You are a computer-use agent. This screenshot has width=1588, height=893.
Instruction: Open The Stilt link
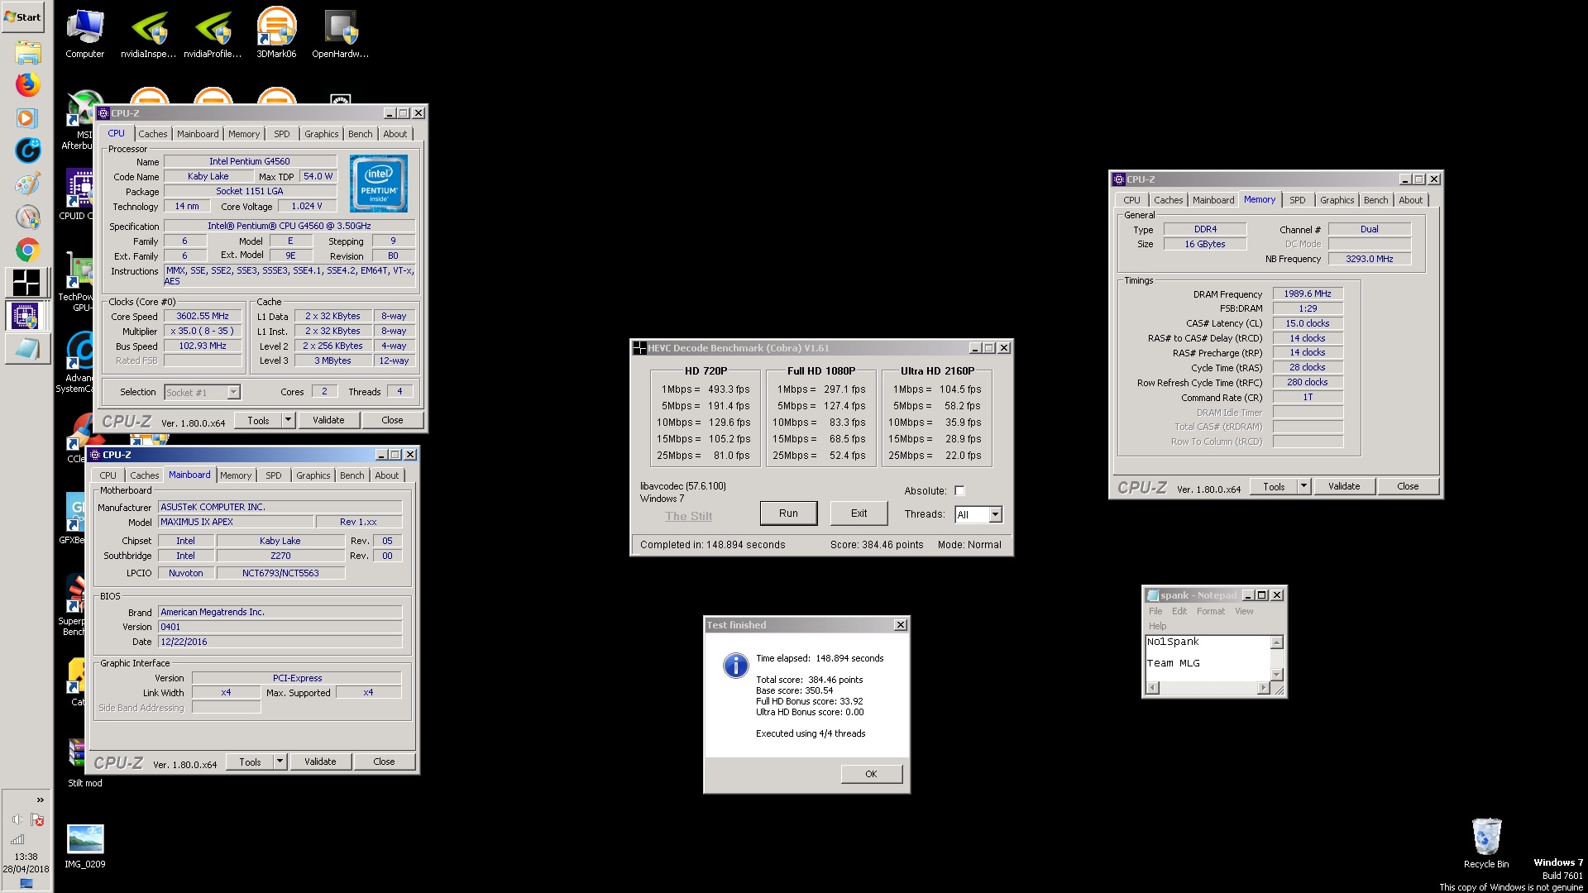[x=688, y=516]
